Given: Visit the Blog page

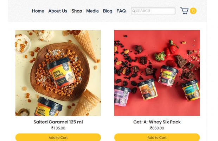Looking at the screenshot, I should click(108, 11).
